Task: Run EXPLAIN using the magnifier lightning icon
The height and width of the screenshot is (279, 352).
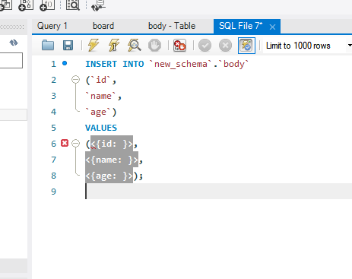Action: click(135, 46)
